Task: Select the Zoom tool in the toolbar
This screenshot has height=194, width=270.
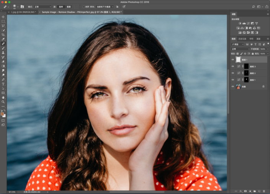Action: click(x=3, y=102)
